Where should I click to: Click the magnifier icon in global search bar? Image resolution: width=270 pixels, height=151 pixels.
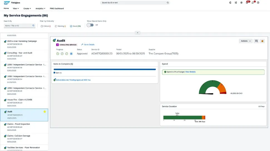(x=168, y=2)
